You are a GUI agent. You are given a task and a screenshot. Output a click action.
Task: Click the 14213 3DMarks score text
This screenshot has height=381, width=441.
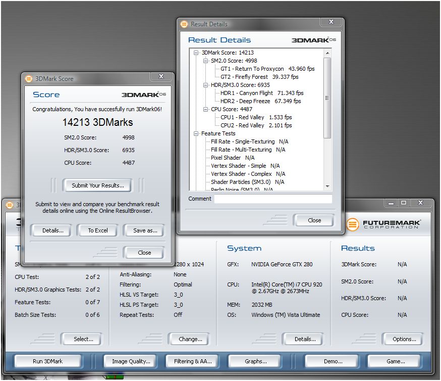97,122
